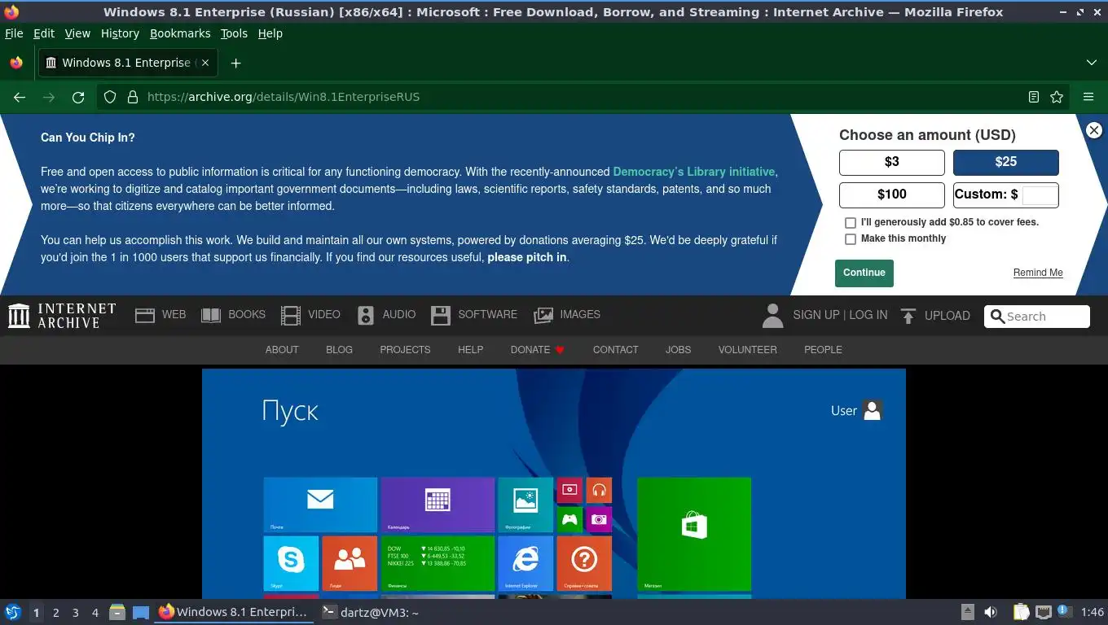Open the Video section
The image size is (1108, 625).
[310, 315]
